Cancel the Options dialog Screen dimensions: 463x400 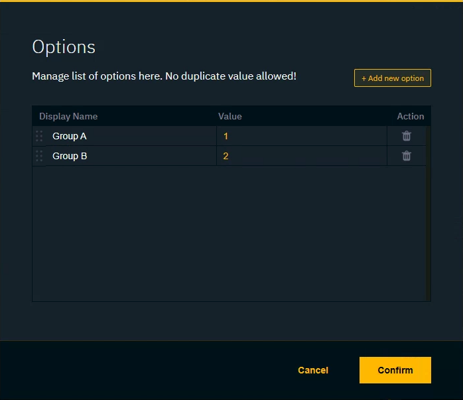click(312, 370)
